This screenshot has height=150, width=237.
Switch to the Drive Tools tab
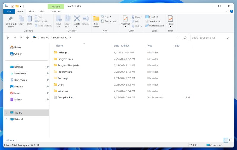click(x=56, y=11)
